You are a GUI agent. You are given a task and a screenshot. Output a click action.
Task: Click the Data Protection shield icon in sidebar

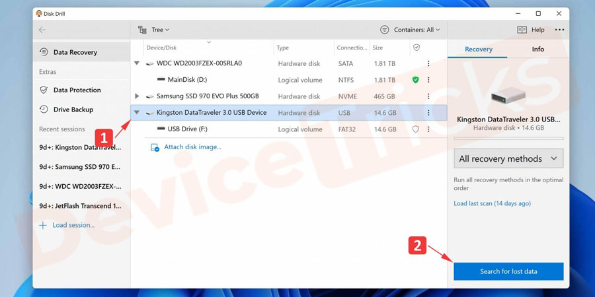(x=44, y=90)
